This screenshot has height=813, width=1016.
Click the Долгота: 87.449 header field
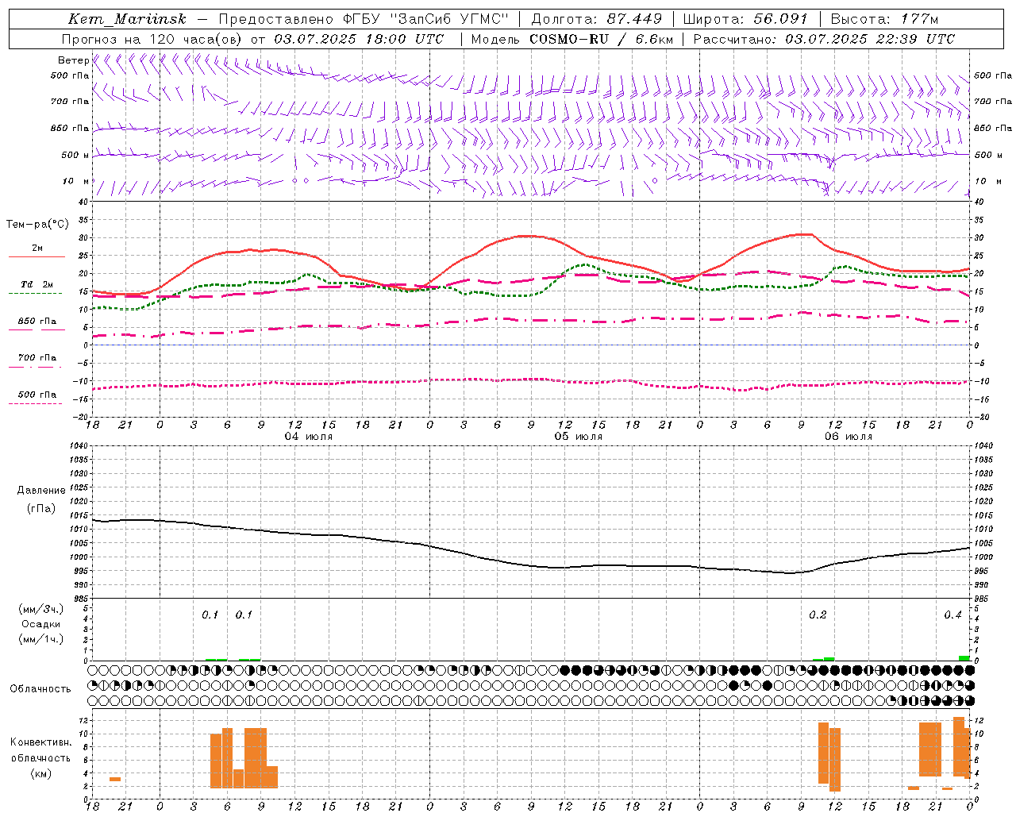596,19
